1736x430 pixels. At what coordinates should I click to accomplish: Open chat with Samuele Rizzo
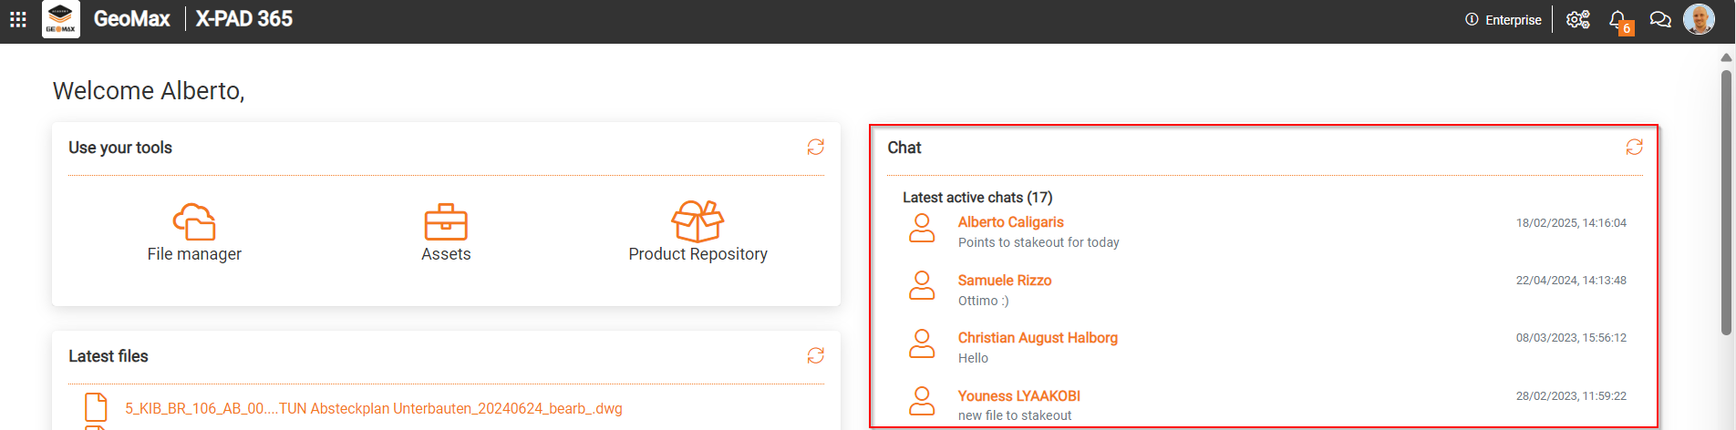[1004, 281]
